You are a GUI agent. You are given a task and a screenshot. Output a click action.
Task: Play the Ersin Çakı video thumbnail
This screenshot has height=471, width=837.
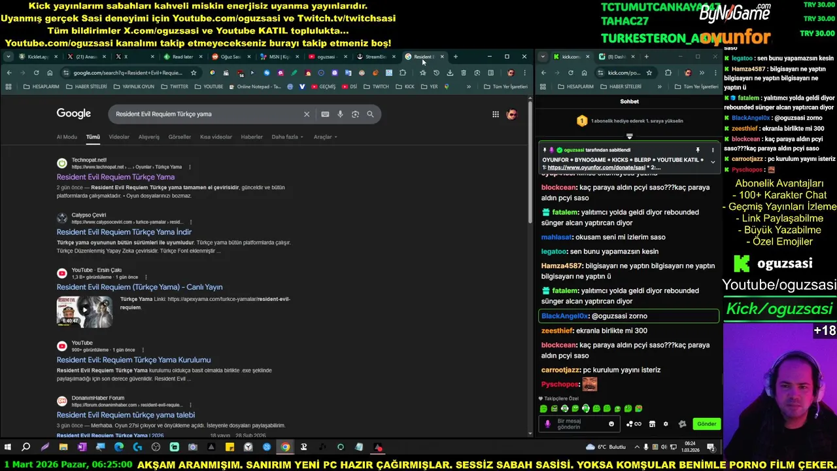(84, 311)
